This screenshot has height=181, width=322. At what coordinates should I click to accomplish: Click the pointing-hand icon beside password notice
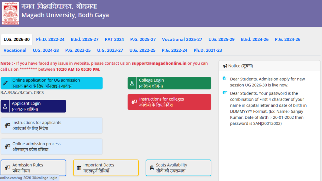[225, 93]
